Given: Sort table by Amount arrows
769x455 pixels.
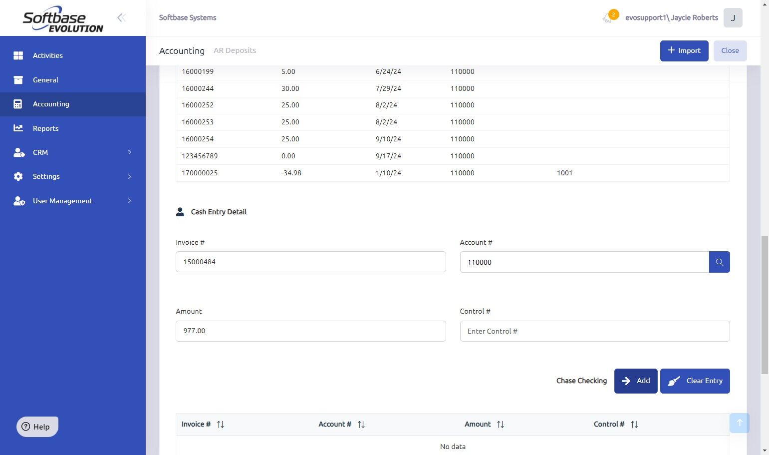Looking at the screenshot, I should coord(501,425).
